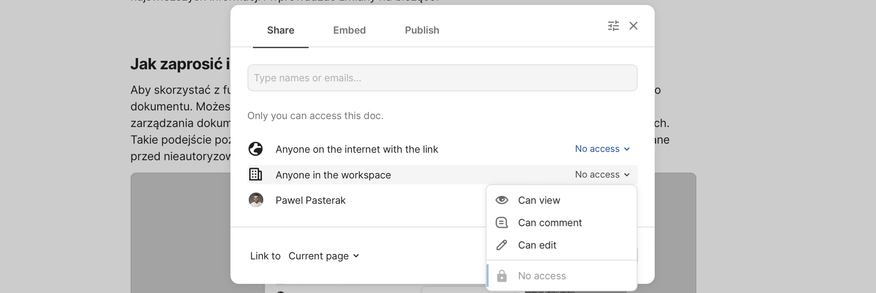
Task: Switch to the Embed tab
Action: pos(349,30)
